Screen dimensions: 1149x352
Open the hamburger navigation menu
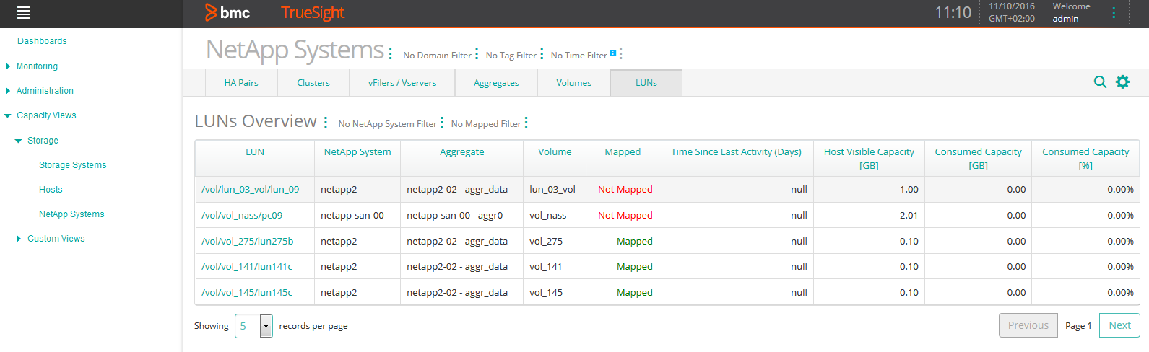[23, 12]
